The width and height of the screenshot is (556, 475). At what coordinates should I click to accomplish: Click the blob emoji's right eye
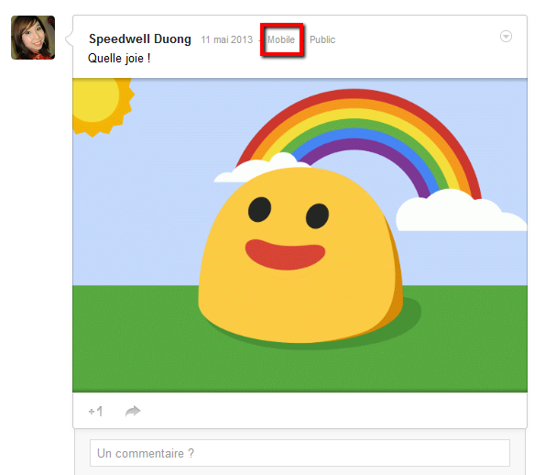point(317,216)
